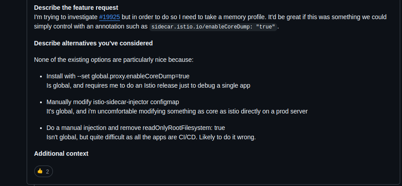Viewport: 402px width, 186px height.
Task: Click the thumbs up emoji icon
Action: pos(40,171)
